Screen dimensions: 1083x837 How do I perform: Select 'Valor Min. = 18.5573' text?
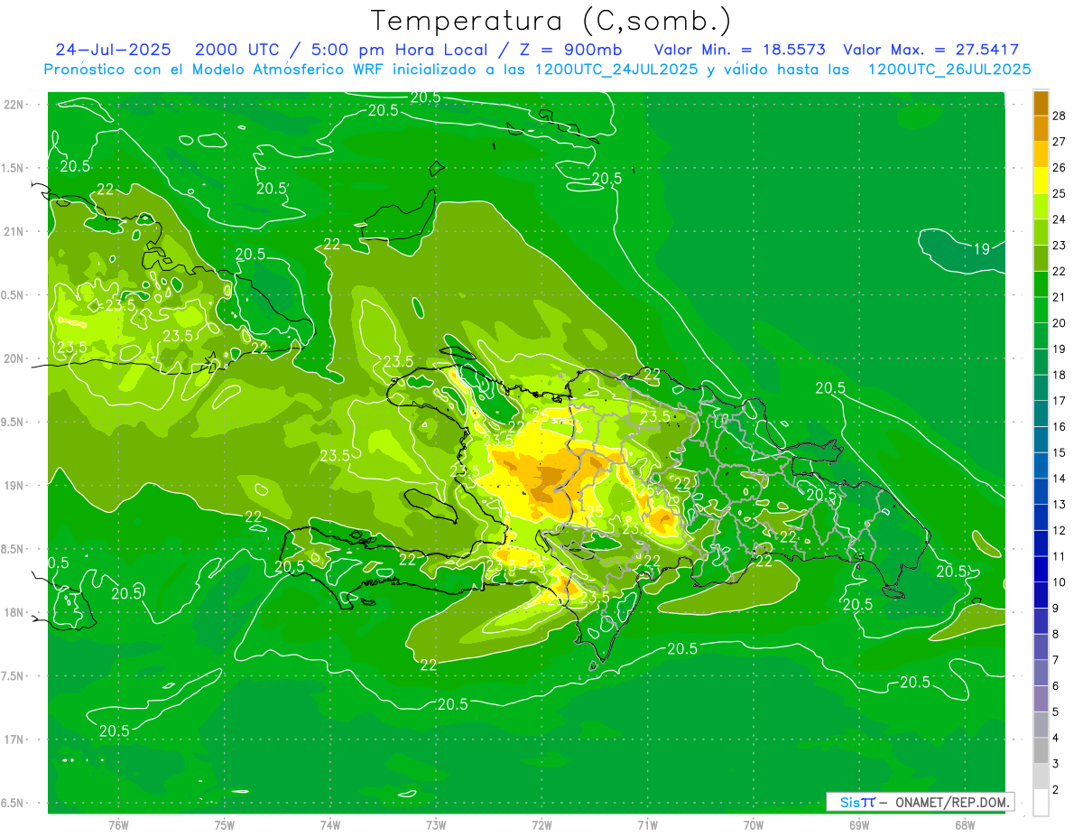point(739,50)
